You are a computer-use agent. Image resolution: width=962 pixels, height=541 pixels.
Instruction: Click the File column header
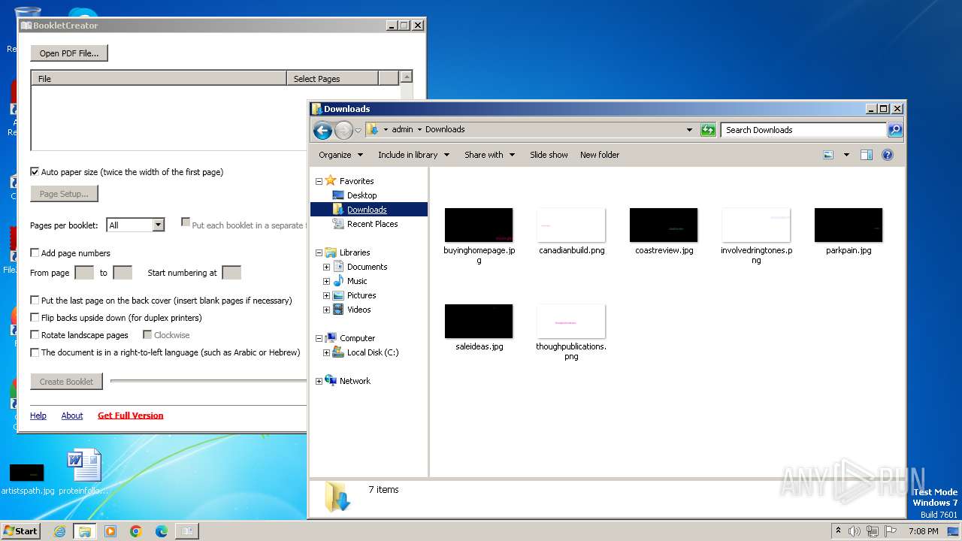(x=159, y=78)
